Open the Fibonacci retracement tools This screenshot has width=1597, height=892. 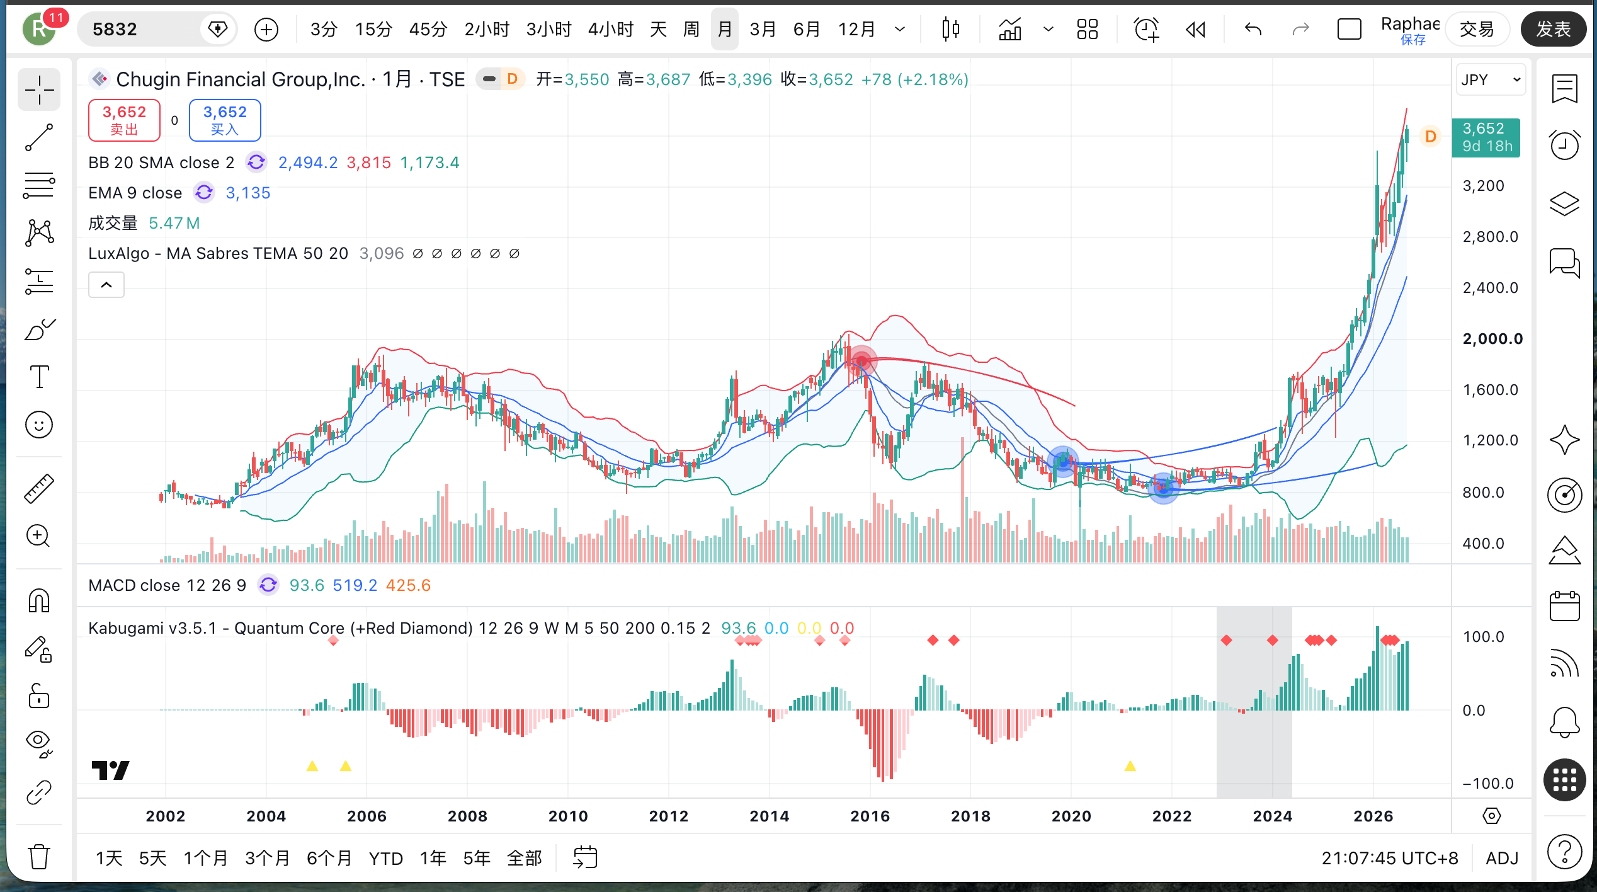39,185
